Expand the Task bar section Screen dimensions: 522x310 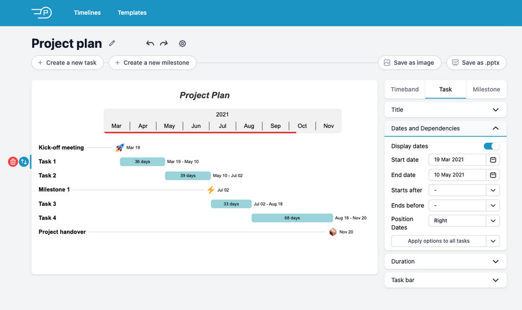(x=445, y=280)
